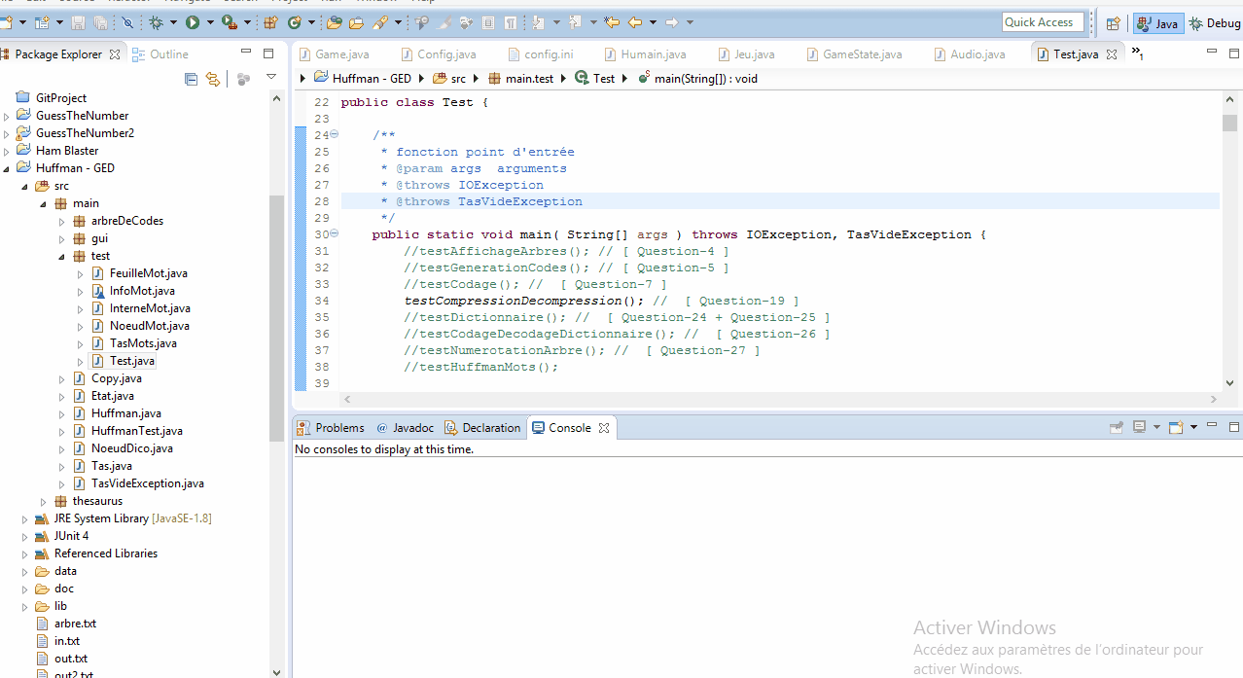Close the Test.java editor tab

pos(1112,54)
